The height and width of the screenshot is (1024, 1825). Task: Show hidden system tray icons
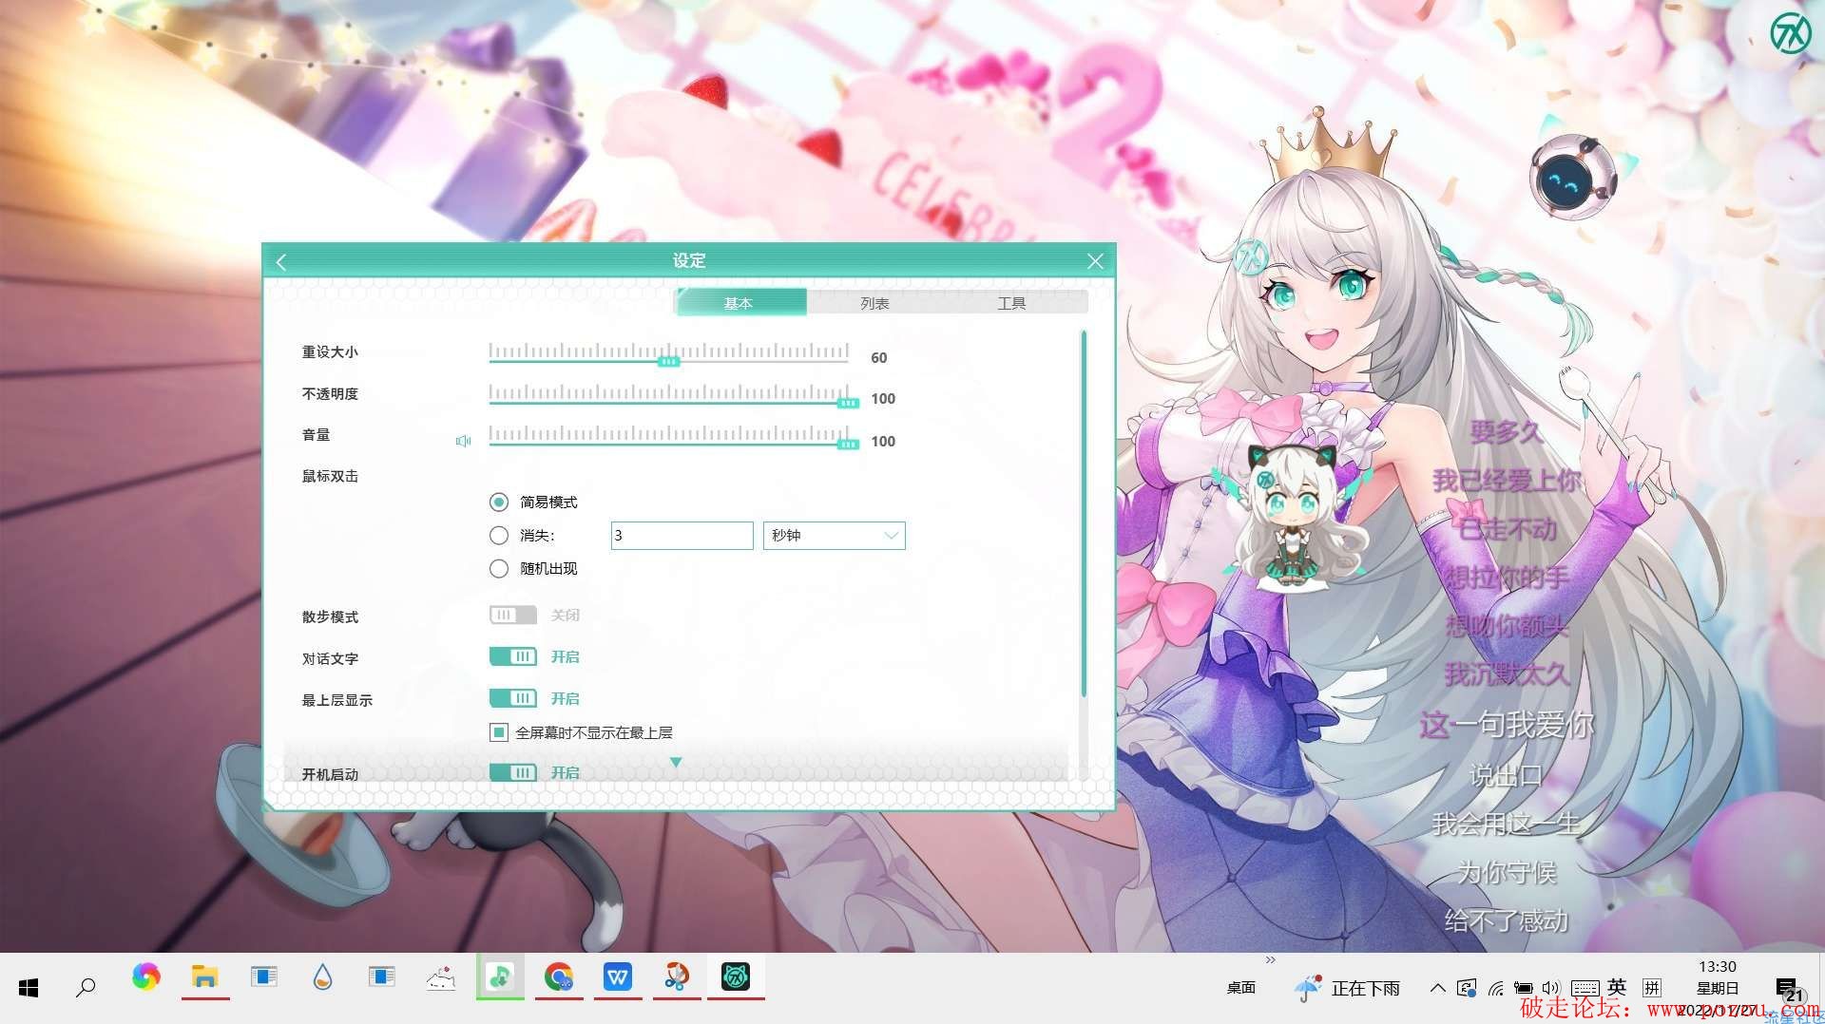coord(1437,988)
